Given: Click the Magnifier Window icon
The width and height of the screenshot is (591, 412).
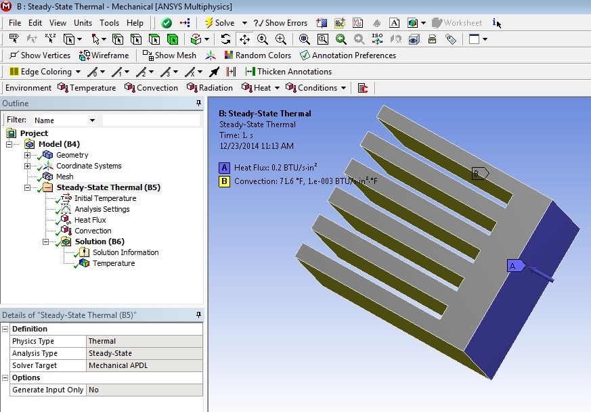Looking at the screenshot, I should click(x=323, y=39).
